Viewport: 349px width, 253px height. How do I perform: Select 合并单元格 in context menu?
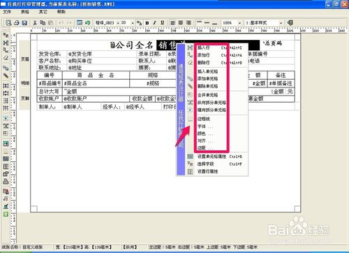(x=207, y=95)
